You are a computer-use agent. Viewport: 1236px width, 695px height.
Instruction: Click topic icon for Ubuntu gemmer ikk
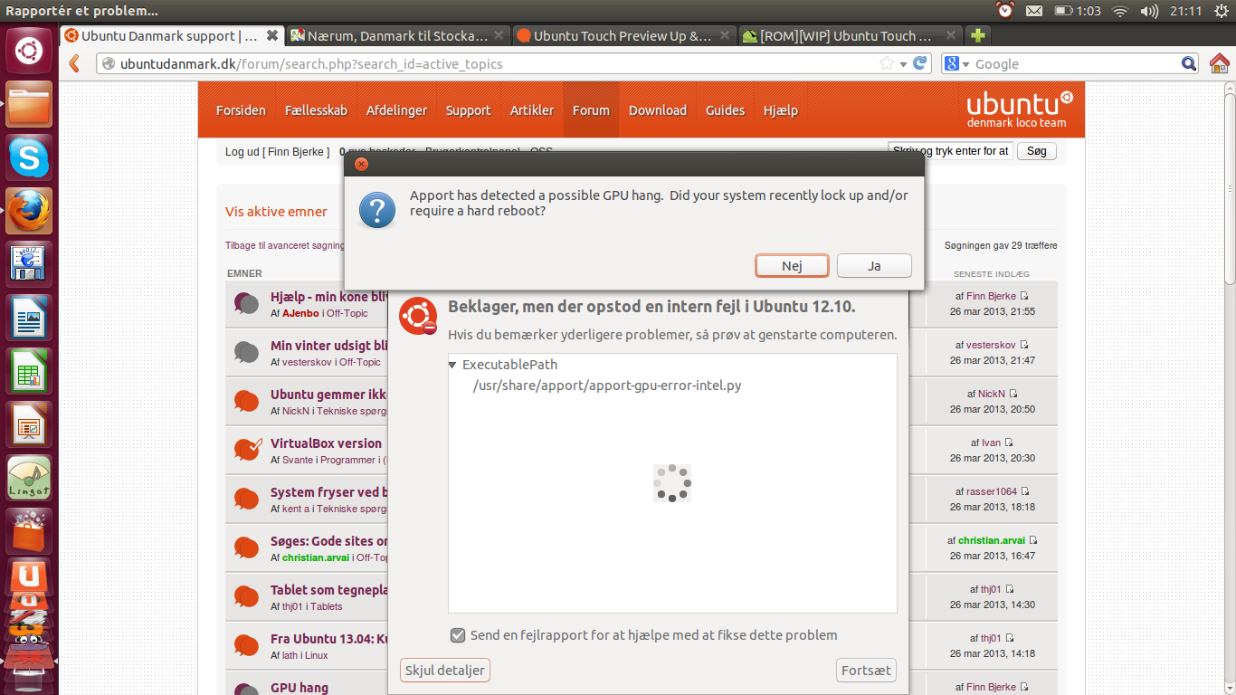[245, 401]
